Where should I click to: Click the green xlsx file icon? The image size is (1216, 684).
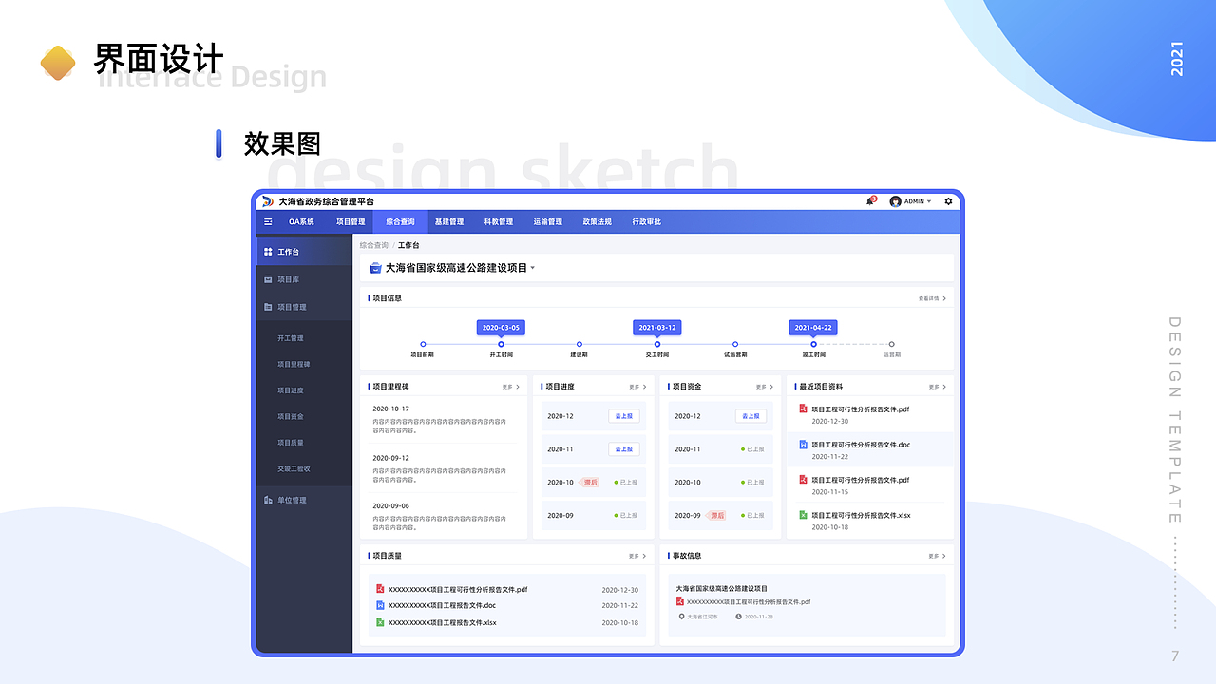[803, 514]
